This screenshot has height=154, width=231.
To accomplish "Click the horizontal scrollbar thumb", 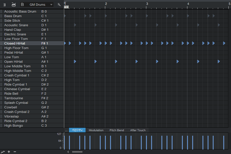I will (77, 152).
